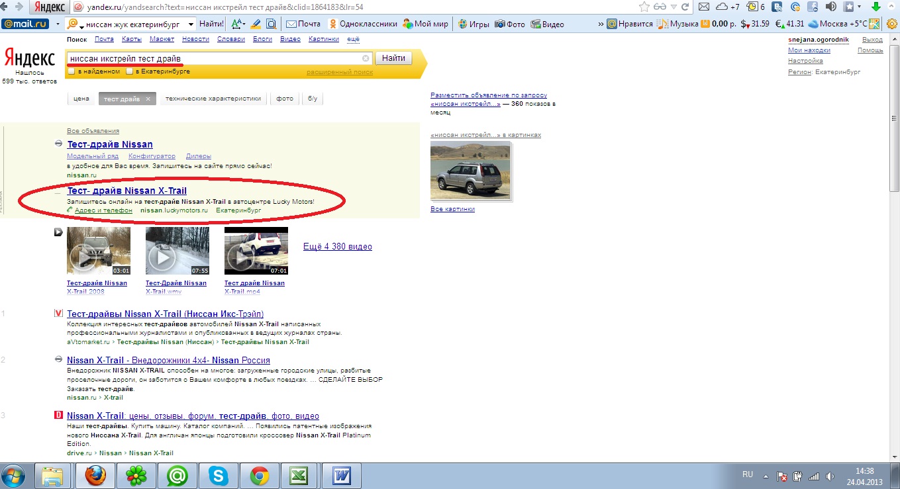900x489 pixels.
Task: Open Firefox from the taskbar
Action: click(95, 475)
